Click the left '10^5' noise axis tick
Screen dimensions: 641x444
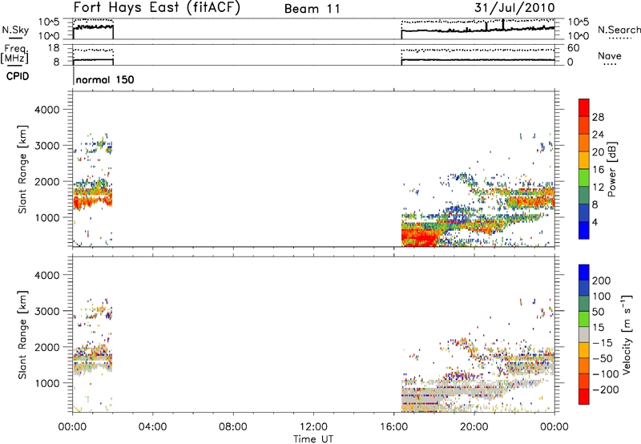[x=49, y=22]
